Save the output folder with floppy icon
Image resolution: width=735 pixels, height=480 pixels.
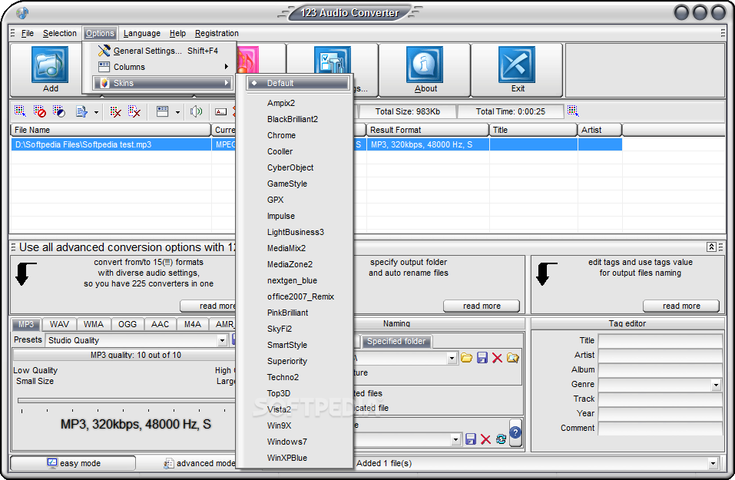[x=482, y=358]
